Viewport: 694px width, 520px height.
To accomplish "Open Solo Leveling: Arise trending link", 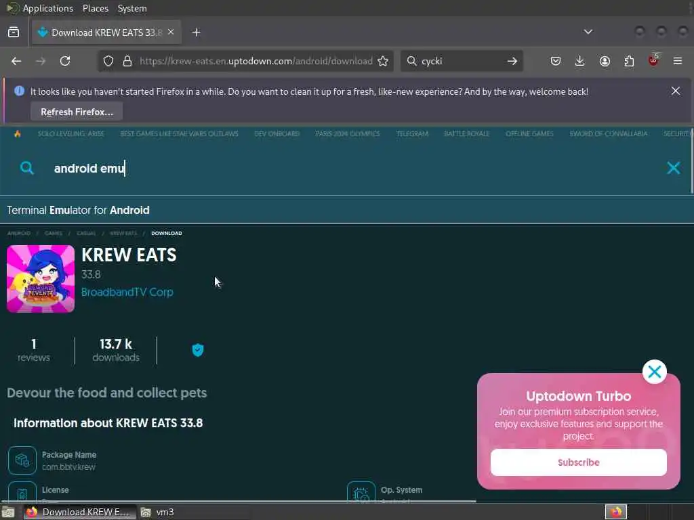I will [70, 133].
